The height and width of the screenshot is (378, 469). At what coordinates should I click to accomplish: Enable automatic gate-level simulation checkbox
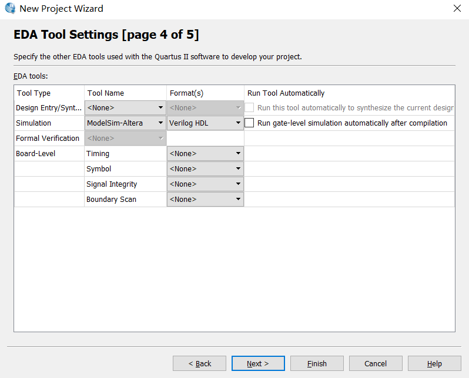[250, 123]
